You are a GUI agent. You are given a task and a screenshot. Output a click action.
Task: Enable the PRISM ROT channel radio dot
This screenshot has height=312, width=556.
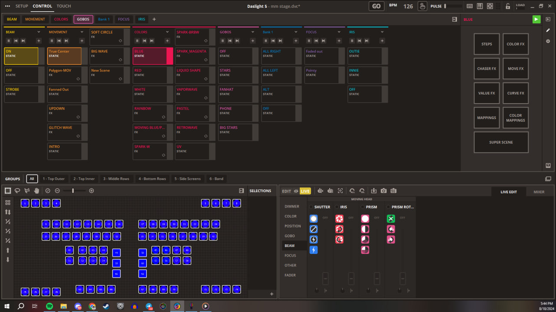pyautogui.click(x=388, y=207)
